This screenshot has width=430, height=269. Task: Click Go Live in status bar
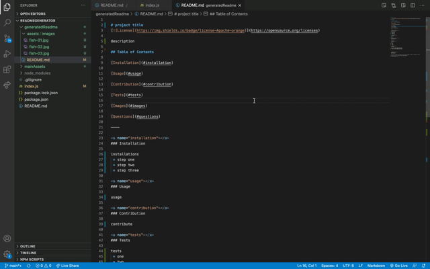coord(398,266)
